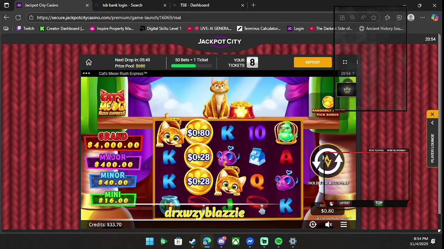444x249 pixels.
Task: Open the browser profile avatar
Action: tap(411, 17)
